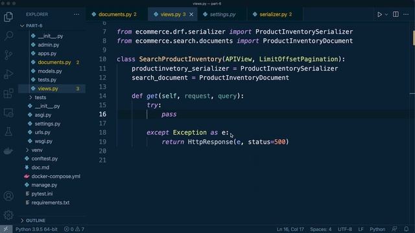This screenshot has height=233, width=415.
Task: Select Python 3.9.5 64-bit interpreter
Action: (36, 229)
